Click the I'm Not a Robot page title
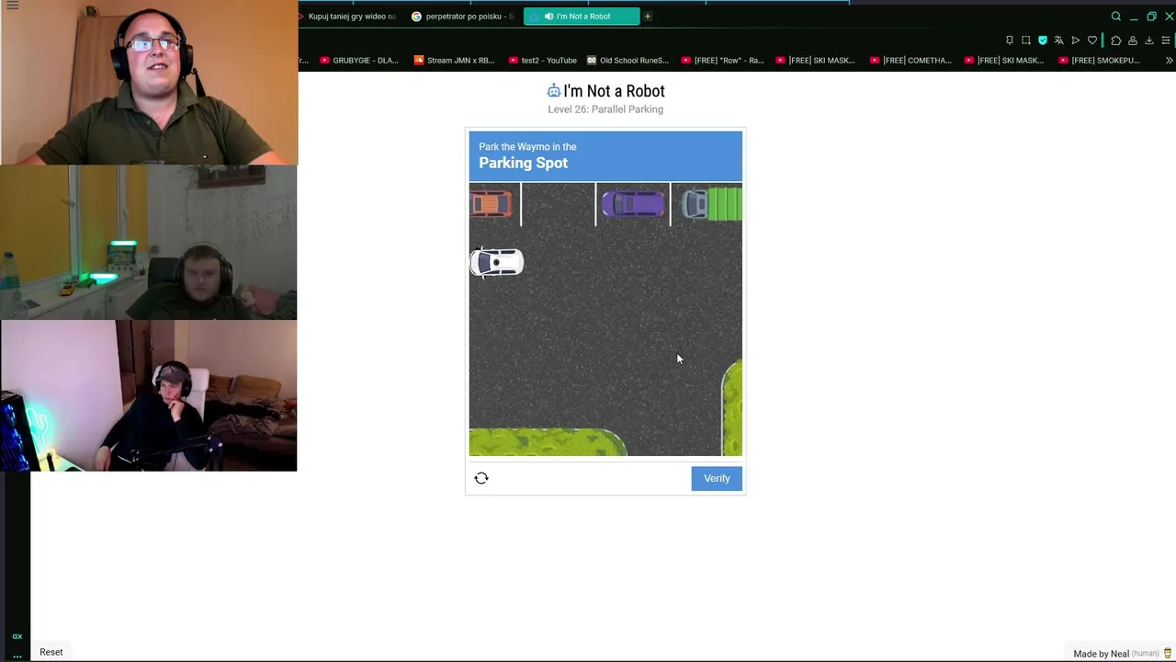 614,91
